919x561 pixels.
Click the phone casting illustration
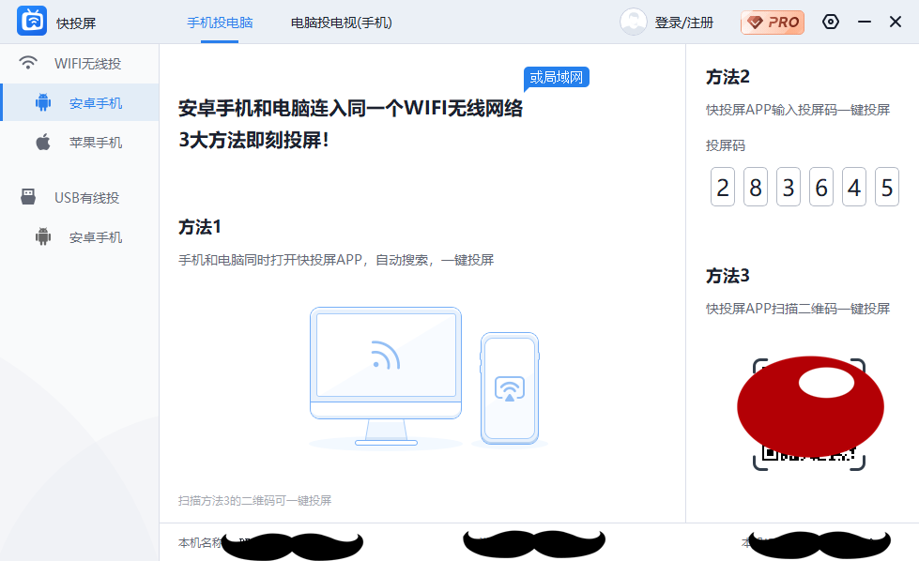(x=510, y=388)
